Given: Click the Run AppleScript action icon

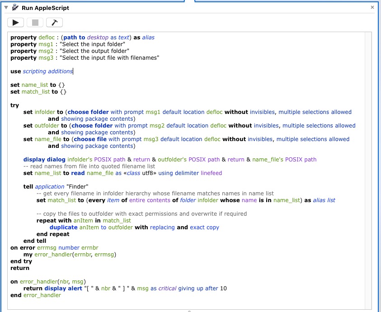Looking at the screenshot, I should [15, 8].
